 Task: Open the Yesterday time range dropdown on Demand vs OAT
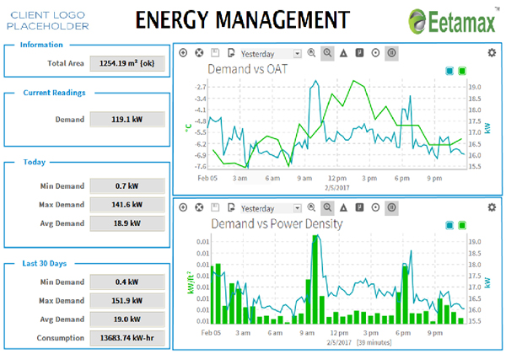271,53
